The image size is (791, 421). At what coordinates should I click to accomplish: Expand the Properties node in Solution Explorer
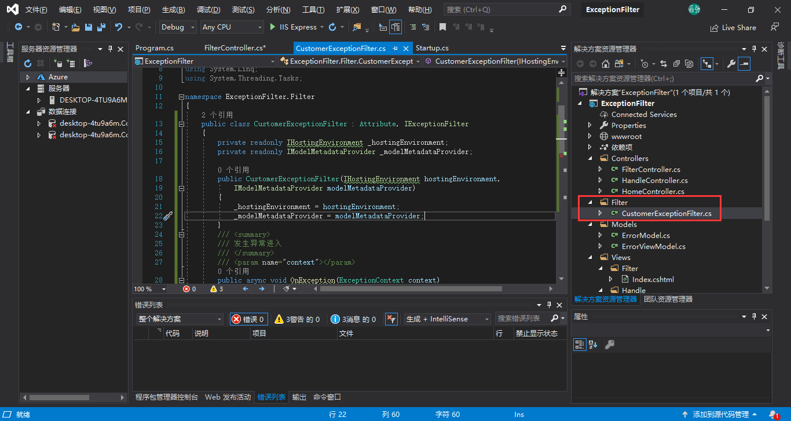coord(590,126)
